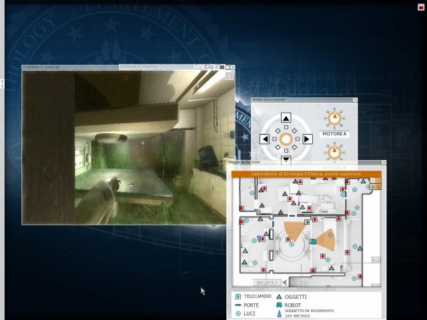Screen dimensions: 427x320
Task: Click the camera number 1 badge in video
Action: 229,75
